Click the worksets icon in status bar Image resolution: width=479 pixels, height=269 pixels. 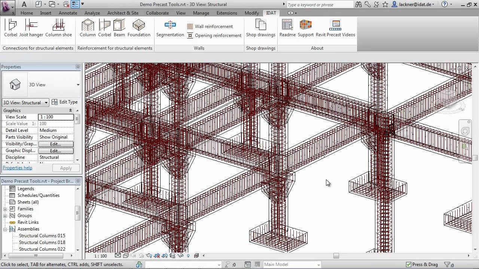139,265
